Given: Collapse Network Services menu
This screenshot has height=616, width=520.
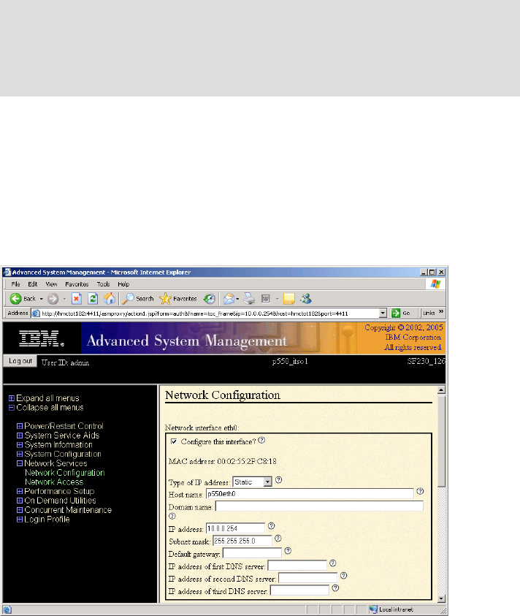Looking at the screenshot, I should (x=20, y=463).
